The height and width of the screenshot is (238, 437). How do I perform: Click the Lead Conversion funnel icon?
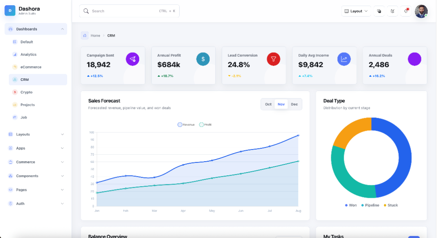pos(273,59)
